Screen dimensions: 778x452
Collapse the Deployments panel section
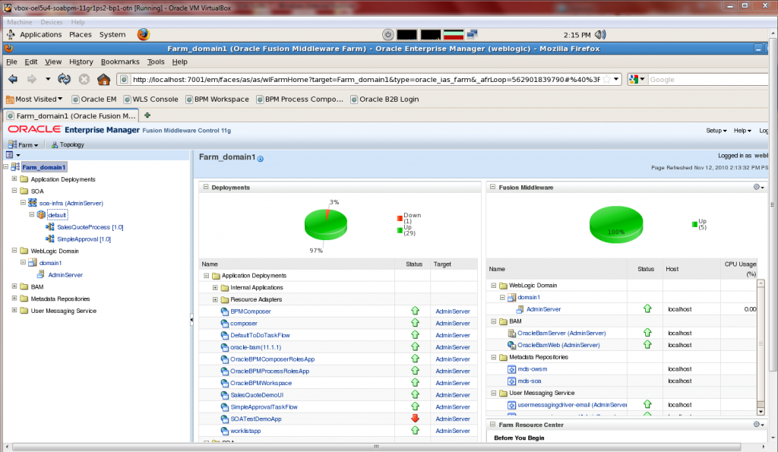click(205, 187)
